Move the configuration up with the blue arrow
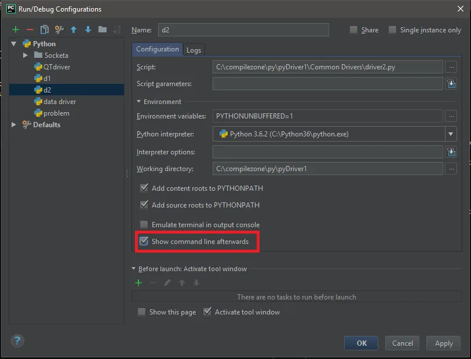 [74, 29]
